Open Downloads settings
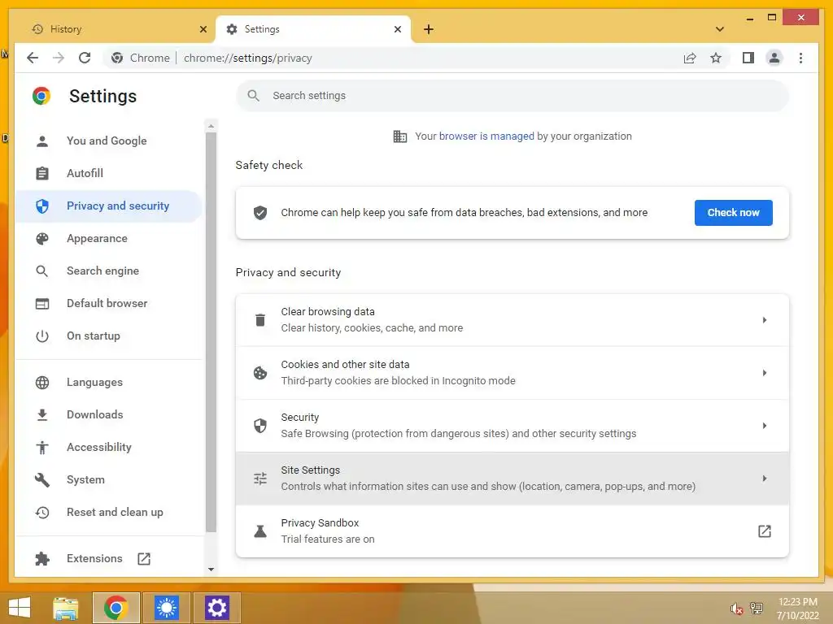This screenshot has height=624, width=833. [108, 415]
